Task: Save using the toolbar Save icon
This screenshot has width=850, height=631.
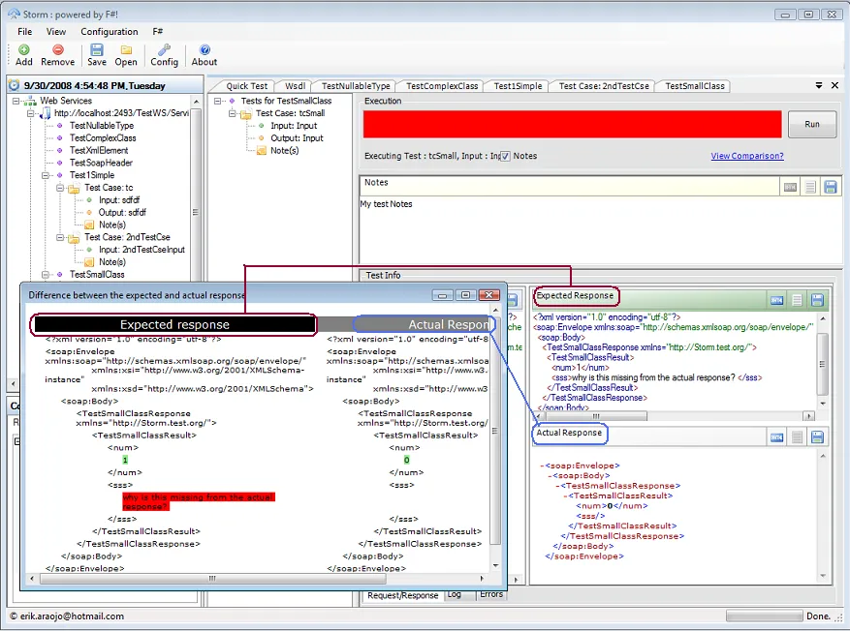Action: pos(97,55)
